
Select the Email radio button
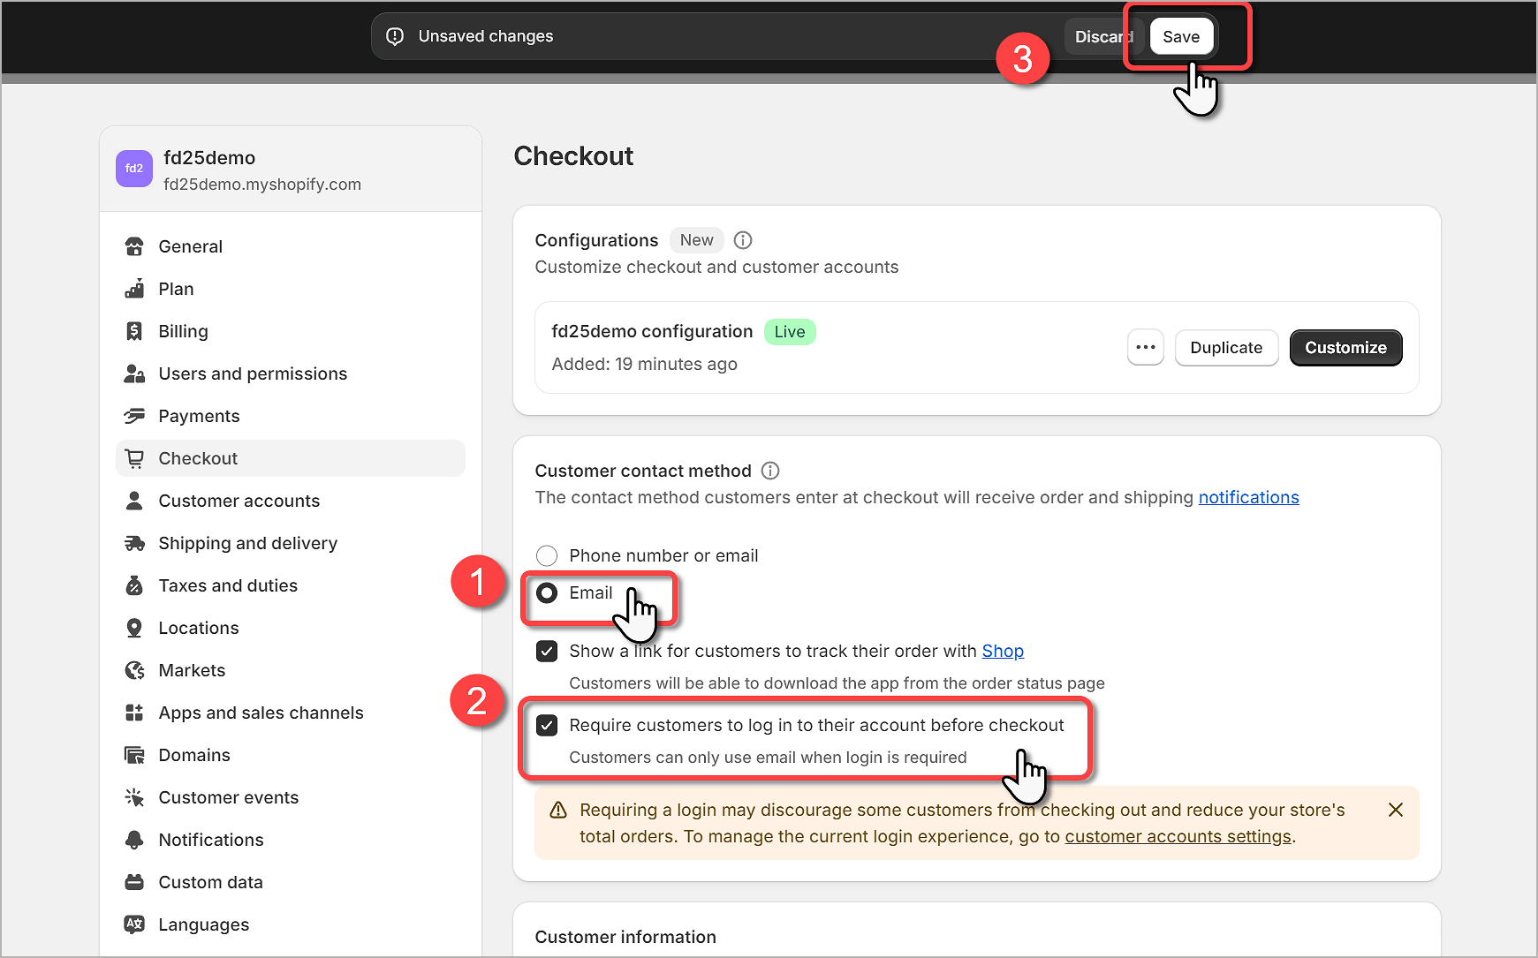point(547,592)
